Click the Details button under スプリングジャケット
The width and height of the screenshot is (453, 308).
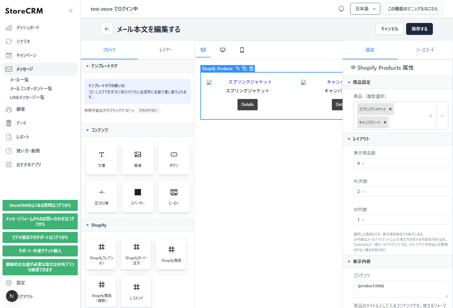[x=248, y=105]
